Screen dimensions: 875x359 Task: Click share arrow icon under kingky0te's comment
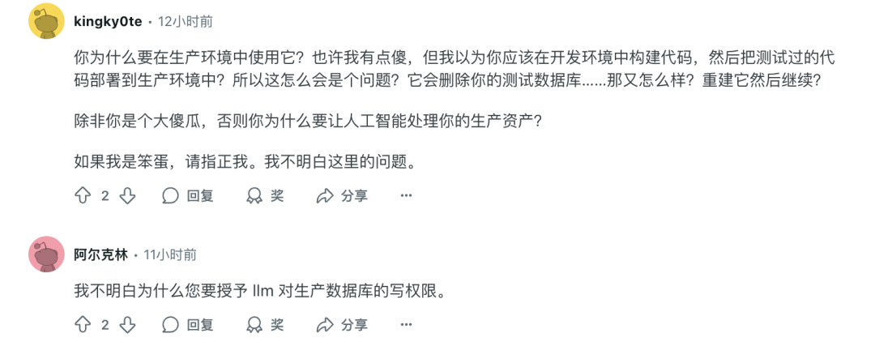324,196
